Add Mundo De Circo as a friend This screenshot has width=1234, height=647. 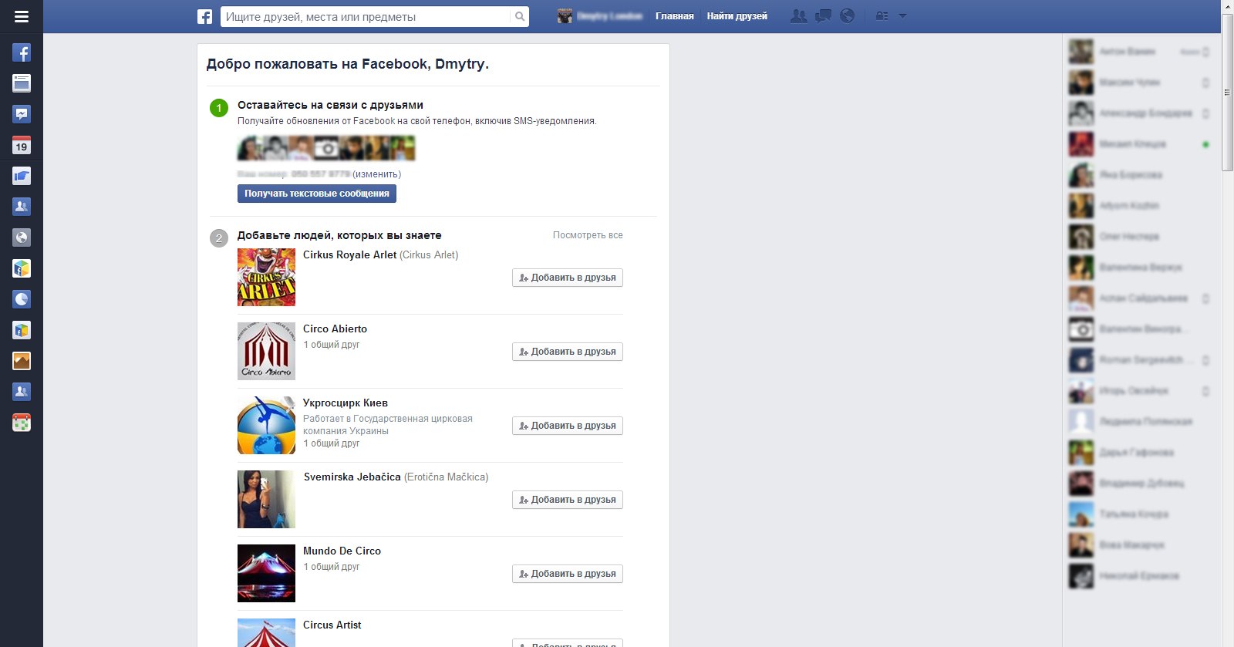pyautogui.click(x=568, y=574)
